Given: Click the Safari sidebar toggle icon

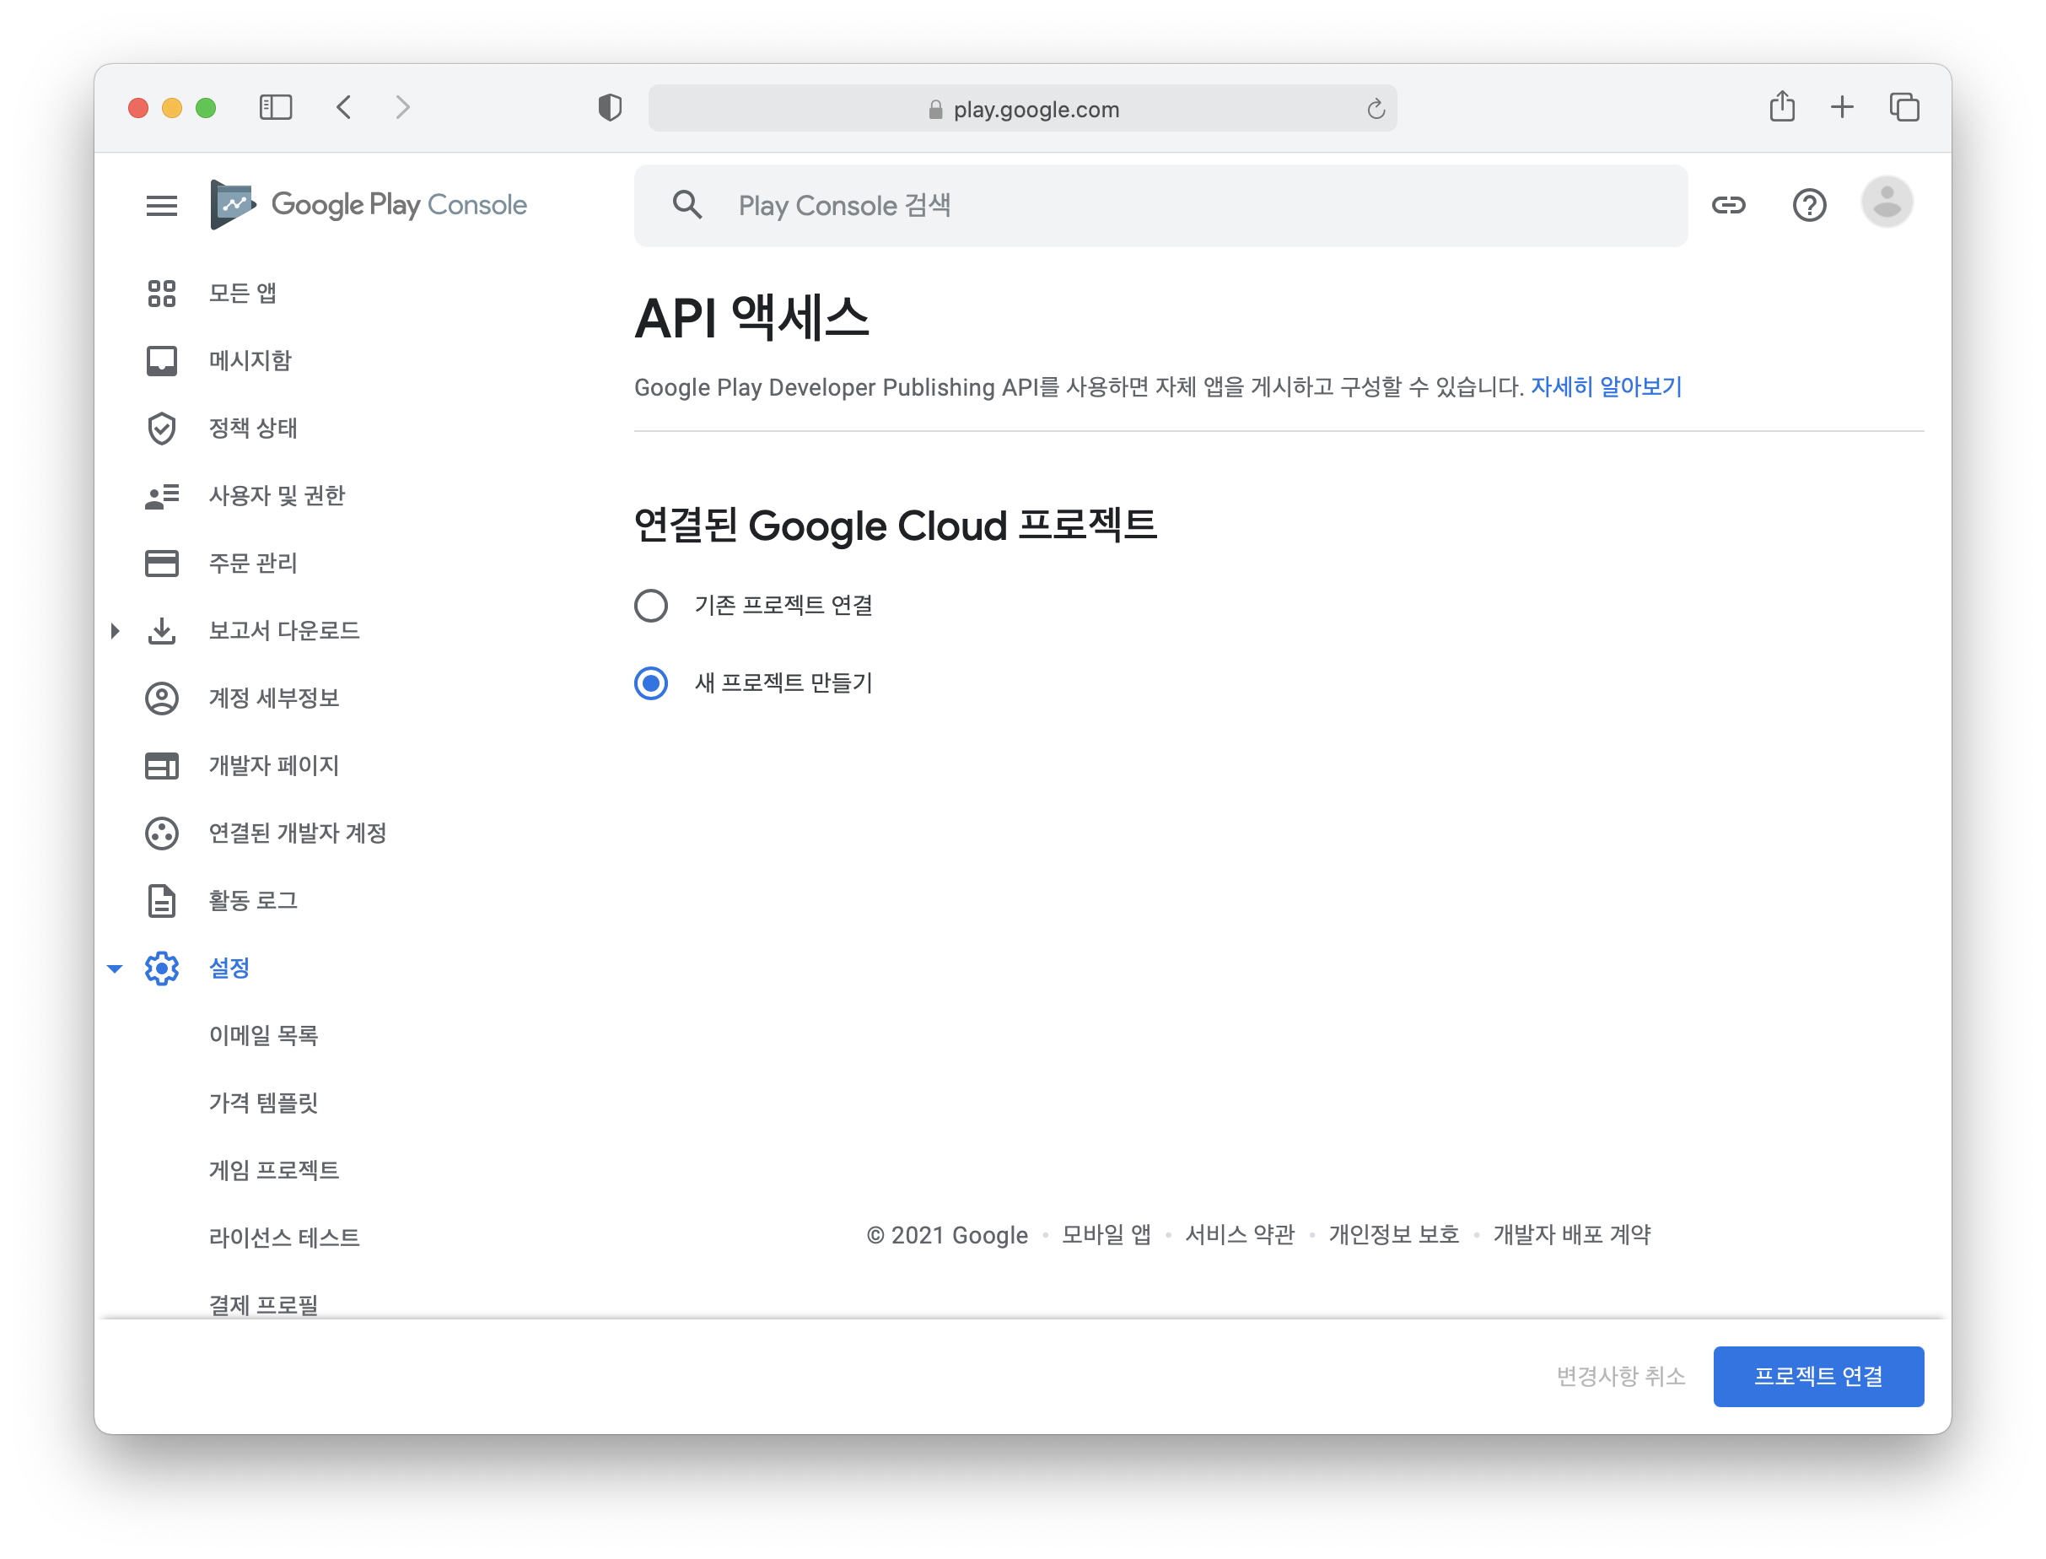Looking at the screenshot, I should click(x=276, y=108).
